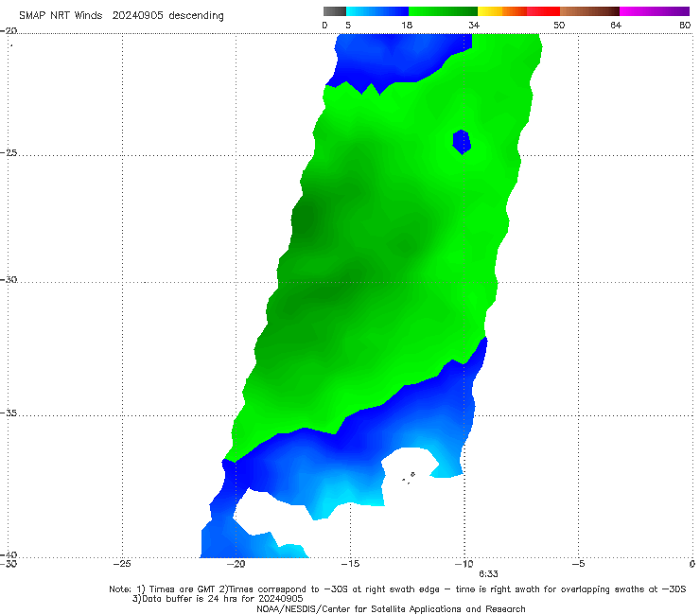The width and height of the screenshot is (700, 615).
Task: Click the latitude label '-25' on left axis
Action: (x=9, y=152)
